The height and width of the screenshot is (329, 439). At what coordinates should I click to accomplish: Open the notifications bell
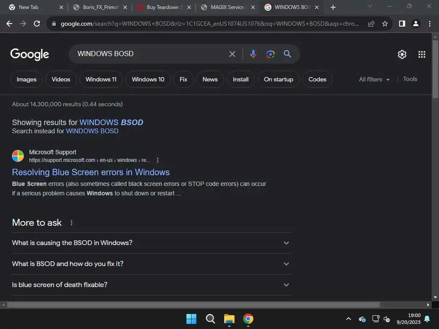coord(427,319)
